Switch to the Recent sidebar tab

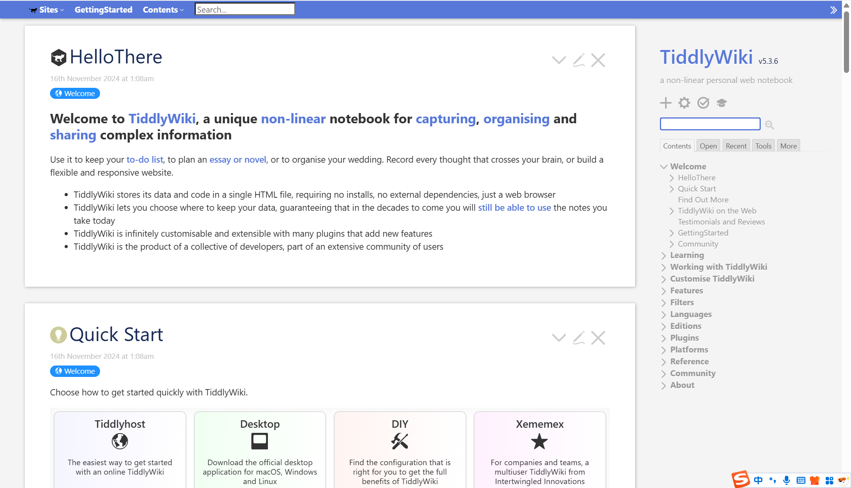(x=736, y=146)
